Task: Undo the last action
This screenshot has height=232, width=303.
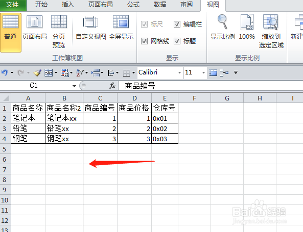Action: pos(5,73)
